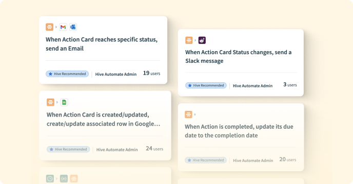This screenshot has height=184, width=353.
Task: Click Hive Recommended badge on email card
Action: click(x=67, y=74)
